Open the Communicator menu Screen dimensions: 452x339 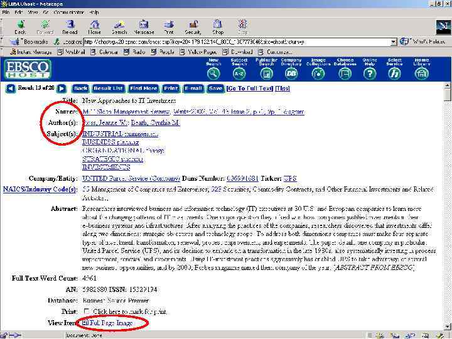tap(68, 13)
